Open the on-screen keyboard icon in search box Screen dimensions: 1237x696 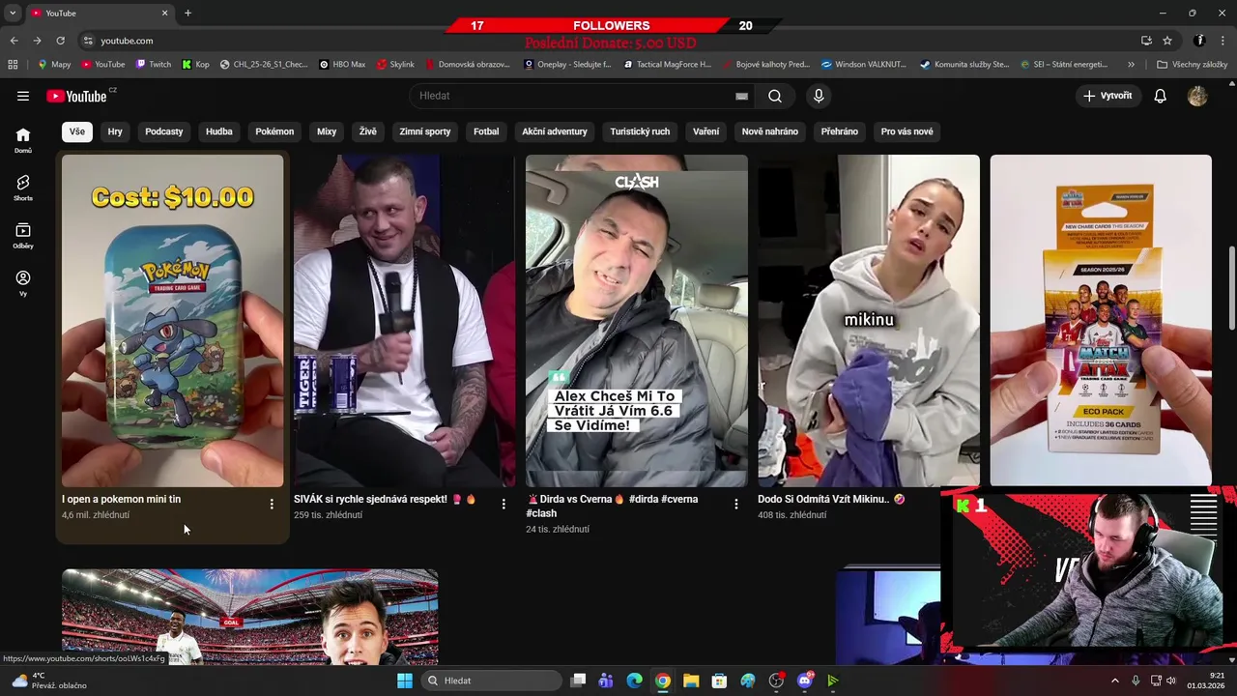(x=741, y=96)
